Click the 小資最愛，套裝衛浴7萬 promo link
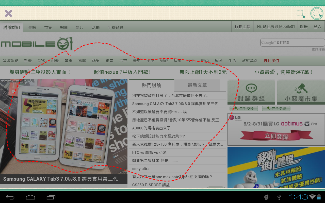325x203 pixels. 284,72
